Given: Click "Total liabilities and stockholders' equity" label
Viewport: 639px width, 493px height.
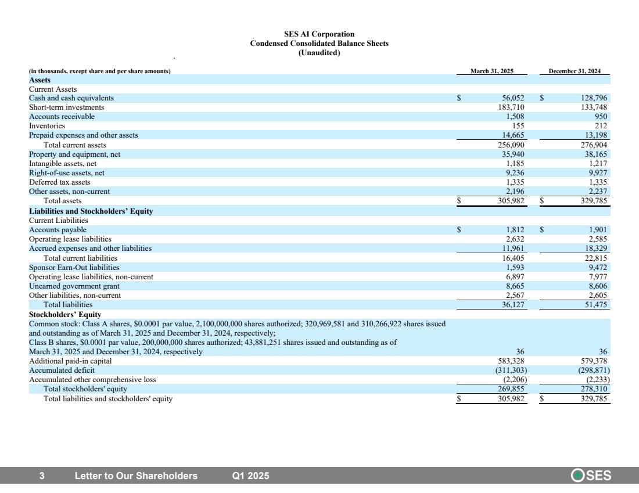Looking at the screenshot, I should (108, 399).
